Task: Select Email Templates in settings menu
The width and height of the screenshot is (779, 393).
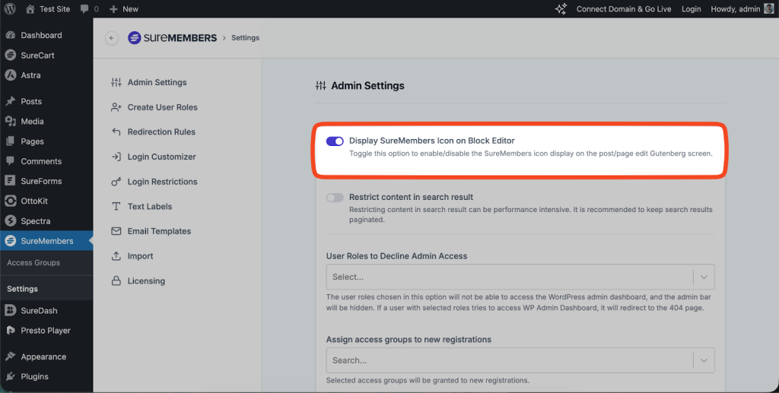Action: pos(159,231)
